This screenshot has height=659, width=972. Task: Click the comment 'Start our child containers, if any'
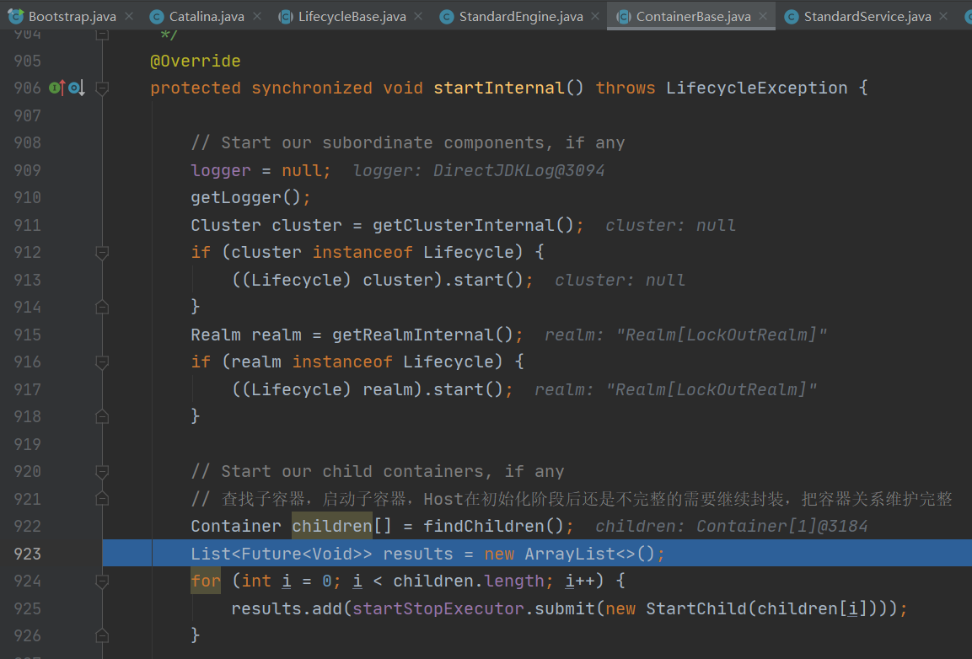tap(378, 471)
